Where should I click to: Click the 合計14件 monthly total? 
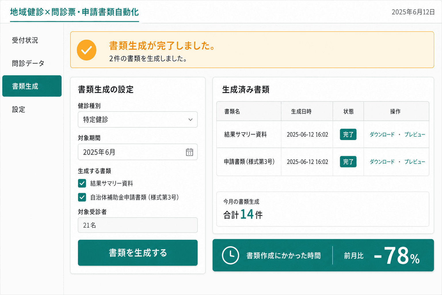pyautogui.click(x=243, y=214)
